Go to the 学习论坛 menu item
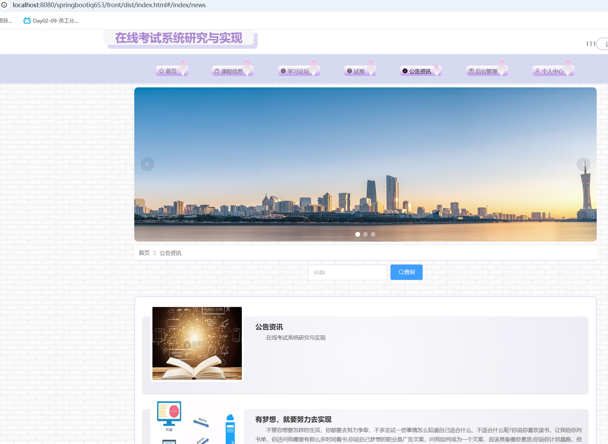This screenshot has width=608, height=444. pos(298,71)
